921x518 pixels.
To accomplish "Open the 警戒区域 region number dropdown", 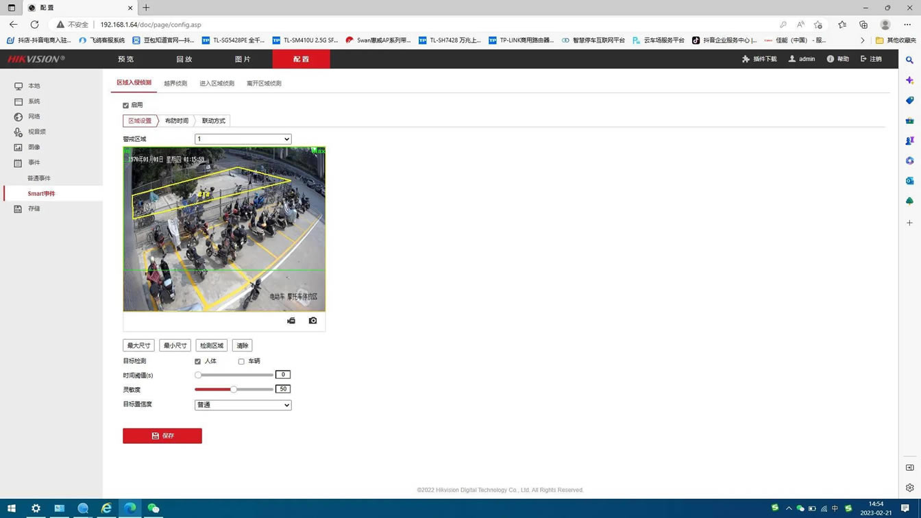I will tap(243, 139).
